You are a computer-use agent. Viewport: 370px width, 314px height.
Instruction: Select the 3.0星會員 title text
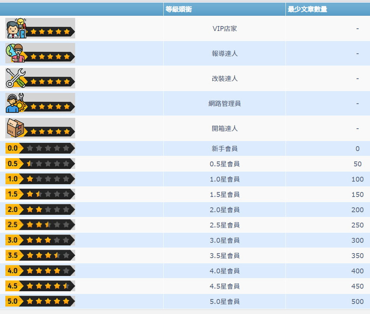[x=225, y=241]
